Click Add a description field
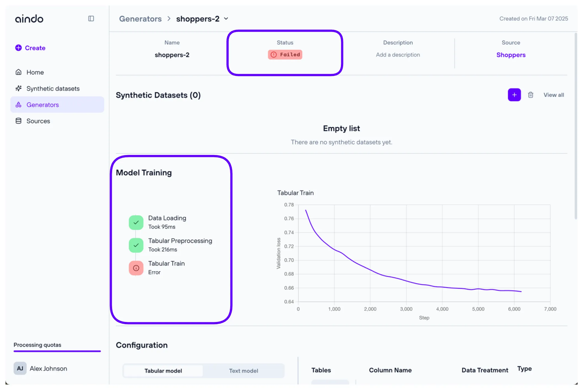This screenshot has width=583, height=390. click(x=398, y=55)
